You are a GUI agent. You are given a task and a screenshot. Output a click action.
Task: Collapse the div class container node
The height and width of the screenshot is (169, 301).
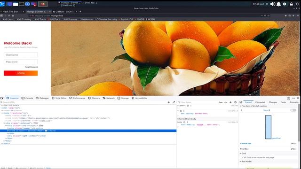pyautogui.click(x=4, y=123)
